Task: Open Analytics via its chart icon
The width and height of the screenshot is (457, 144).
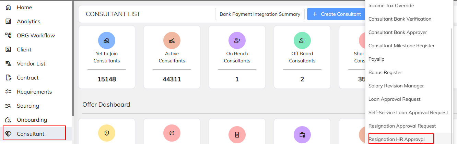Action: point(9,21)
